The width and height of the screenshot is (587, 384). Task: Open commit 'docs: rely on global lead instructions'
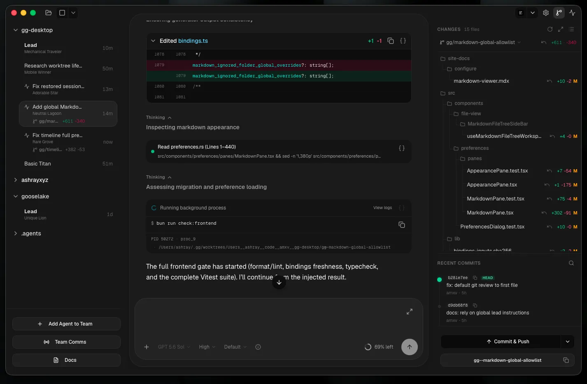pyautogui.click(x=487, y=313)
